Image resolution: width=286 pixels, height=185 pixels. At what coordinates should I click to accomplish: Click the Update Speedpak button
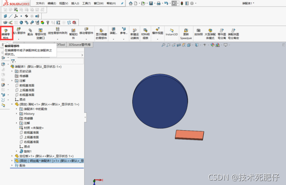coord(186,34)
